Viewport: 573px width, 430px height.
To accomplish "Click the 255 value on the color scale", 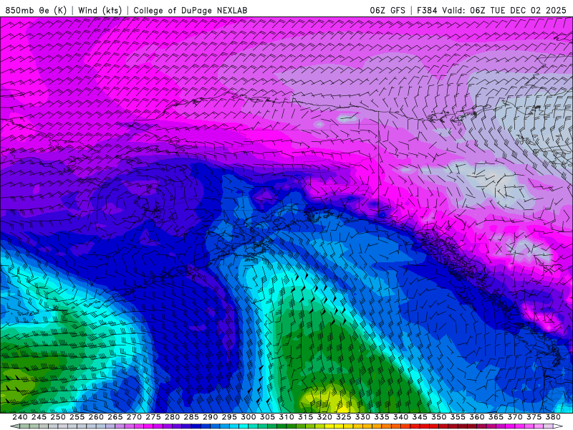I will pos(77,417).
